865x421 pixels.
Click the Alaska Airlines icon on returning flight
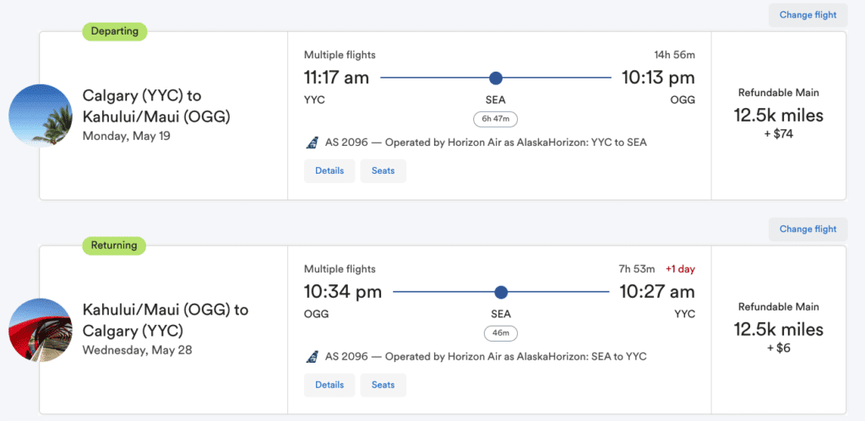312,357
